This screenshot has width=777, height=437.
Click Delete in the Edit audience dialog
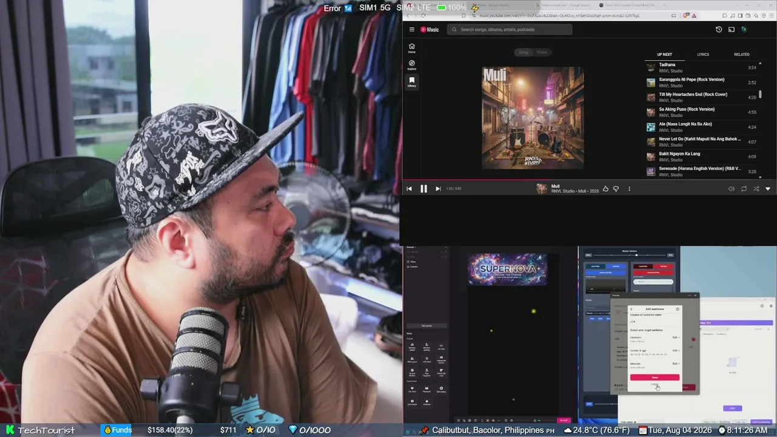pos(654,384)
